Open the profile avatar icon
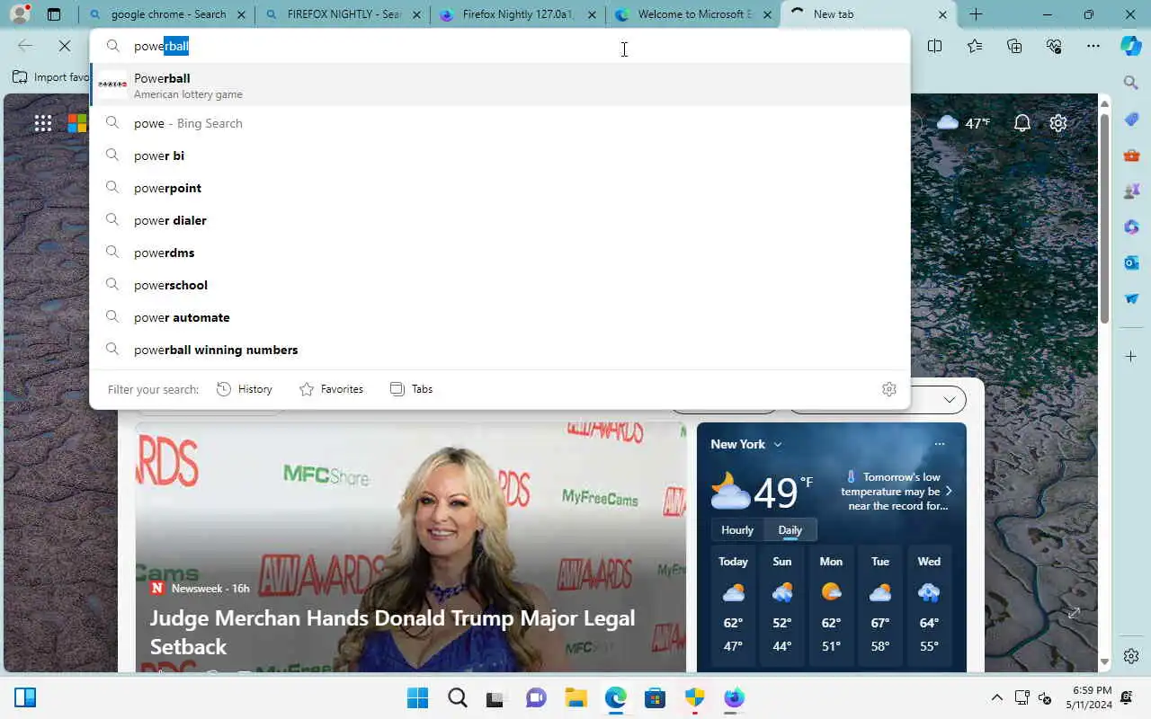 pos(19,14)
